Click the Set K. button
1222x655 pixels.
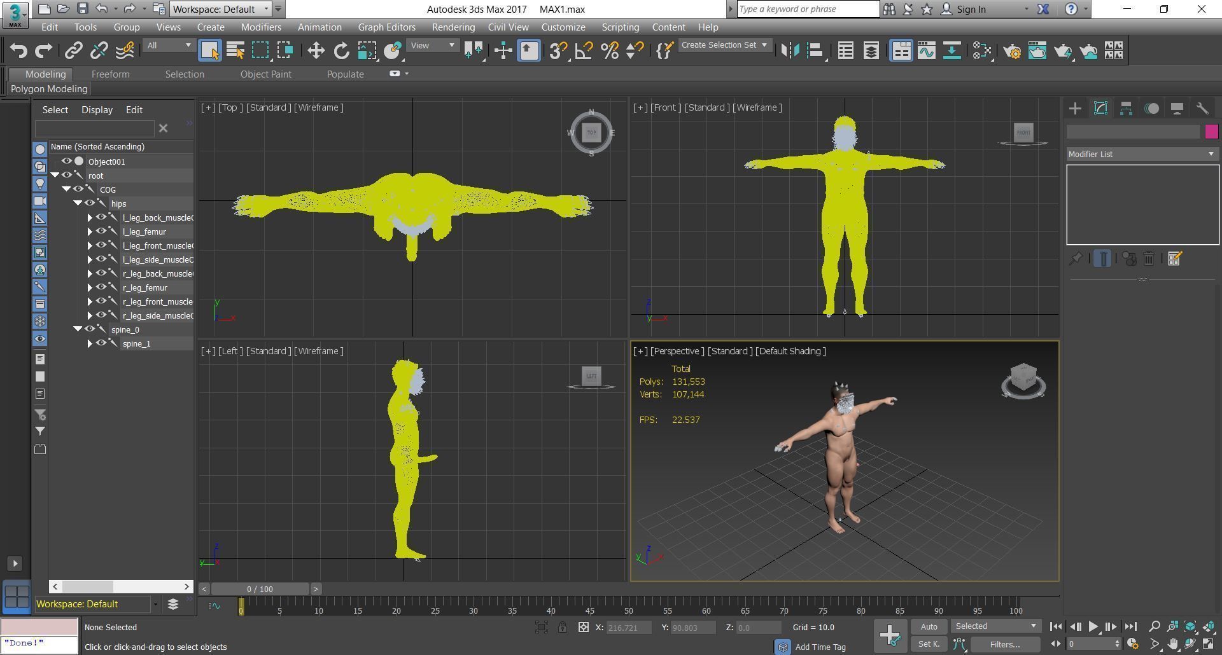pyautogui.click(x=929, y=644)
